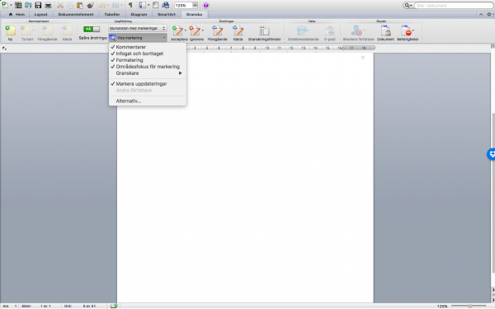The image size is (495, 309).
Task: Expand the Granskare submenu
Action: [x=148, y=73]
